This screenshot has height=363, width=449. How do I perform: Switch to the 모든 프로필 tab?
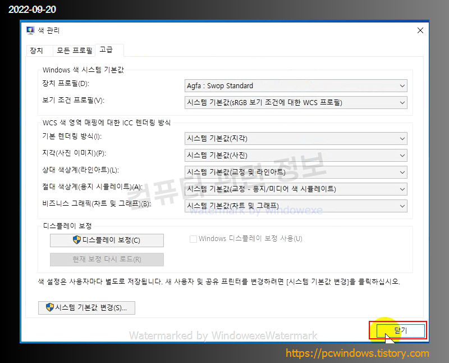[x=74, y=51]
